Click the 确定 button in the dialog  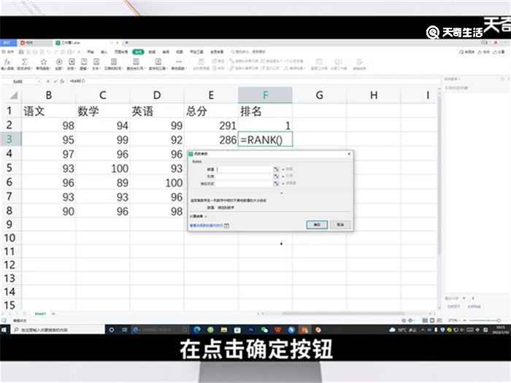pos(317,225)
